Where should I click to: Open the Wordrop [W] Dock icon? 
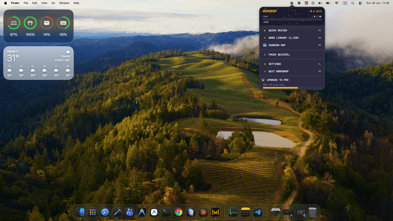[216, 212]
